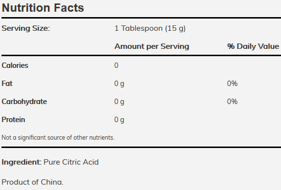This screenshot has width=281, height=190.
Task: Click the Carbohydrate daily value 0%
Action: coord(232,102)
